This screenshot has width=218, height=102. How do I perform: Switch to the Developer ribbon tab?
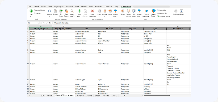click(108, 6)
